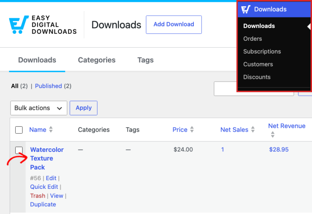This screenshot has height=214, width=312.
Task: Click the Duplicate link
Action: pyautogui.click(x=43, y=205)
